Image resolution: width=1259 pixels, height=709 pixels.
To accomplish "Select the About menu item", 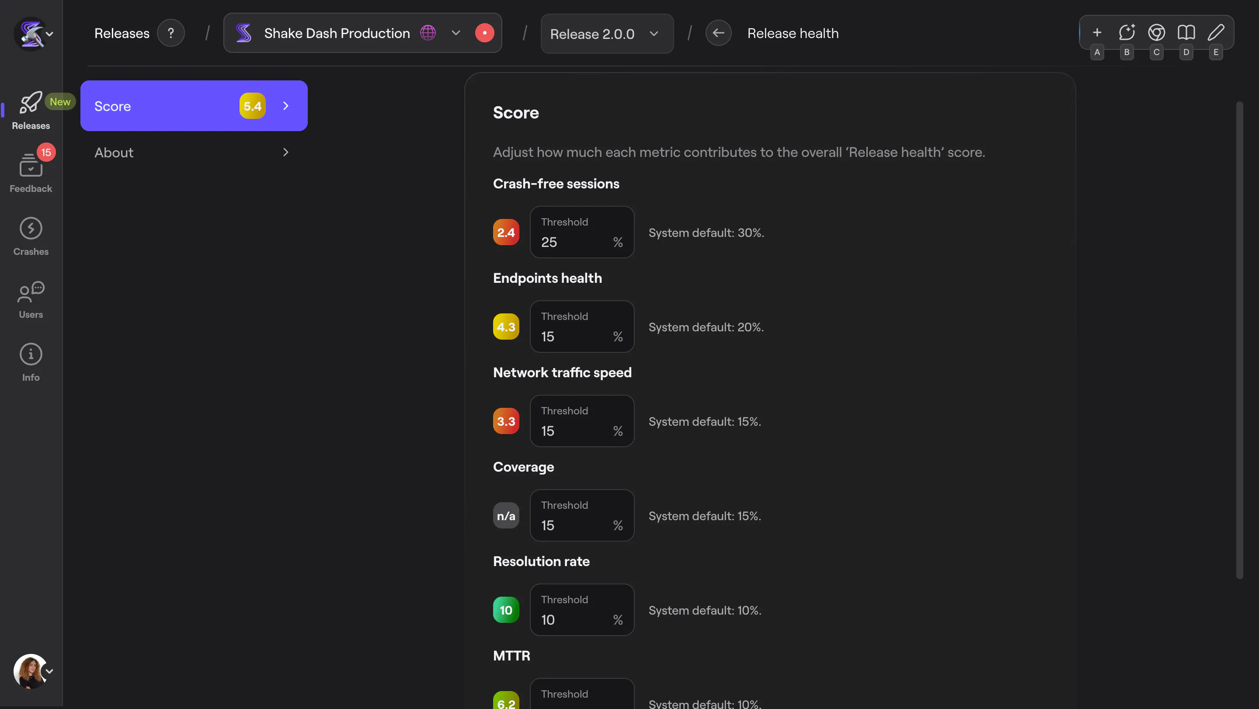I will pos(194,153).
